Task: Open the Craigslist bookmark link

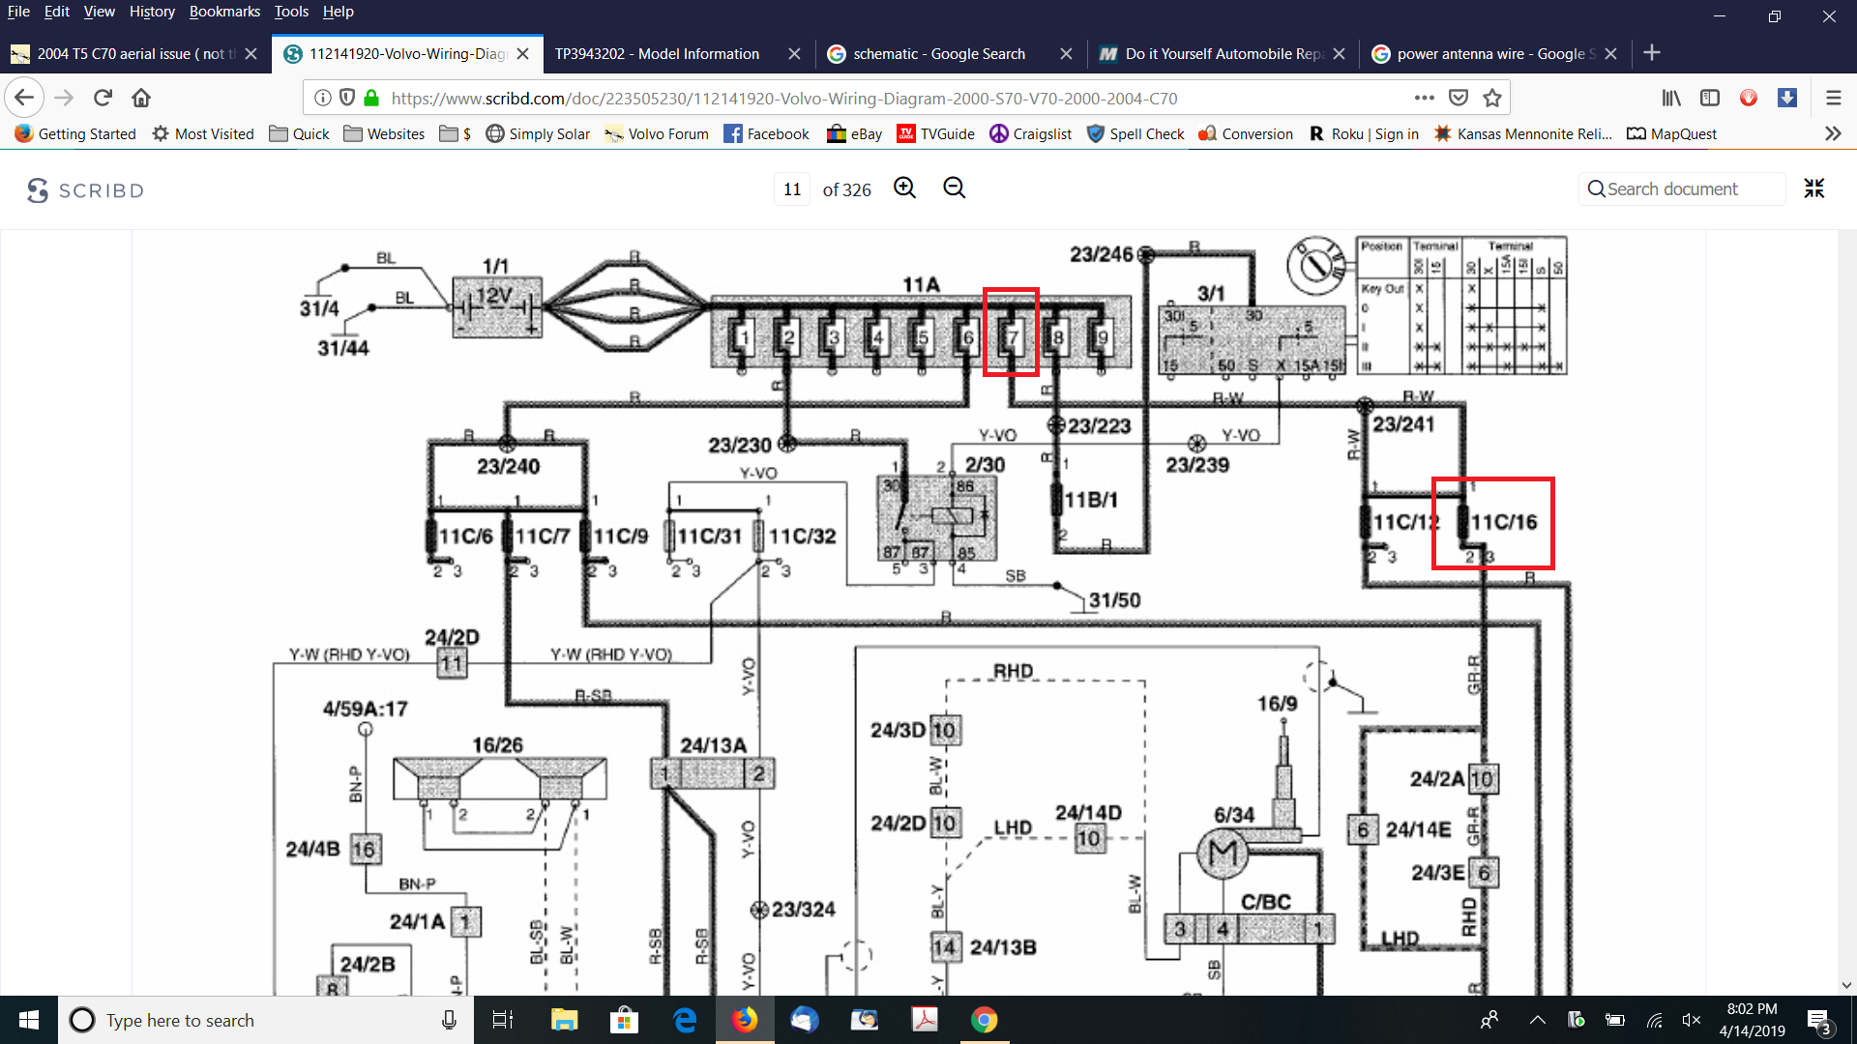Action: 1031,133
